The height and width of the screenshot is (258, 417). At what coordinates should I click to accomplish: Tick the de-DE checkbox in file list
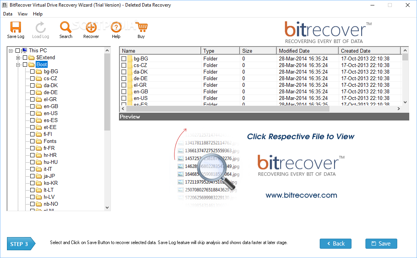tap(124, 78)
